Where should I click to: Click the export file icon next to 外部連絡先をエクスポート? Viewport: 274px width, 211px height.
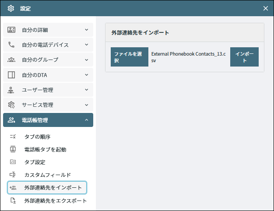coord(13,200)
